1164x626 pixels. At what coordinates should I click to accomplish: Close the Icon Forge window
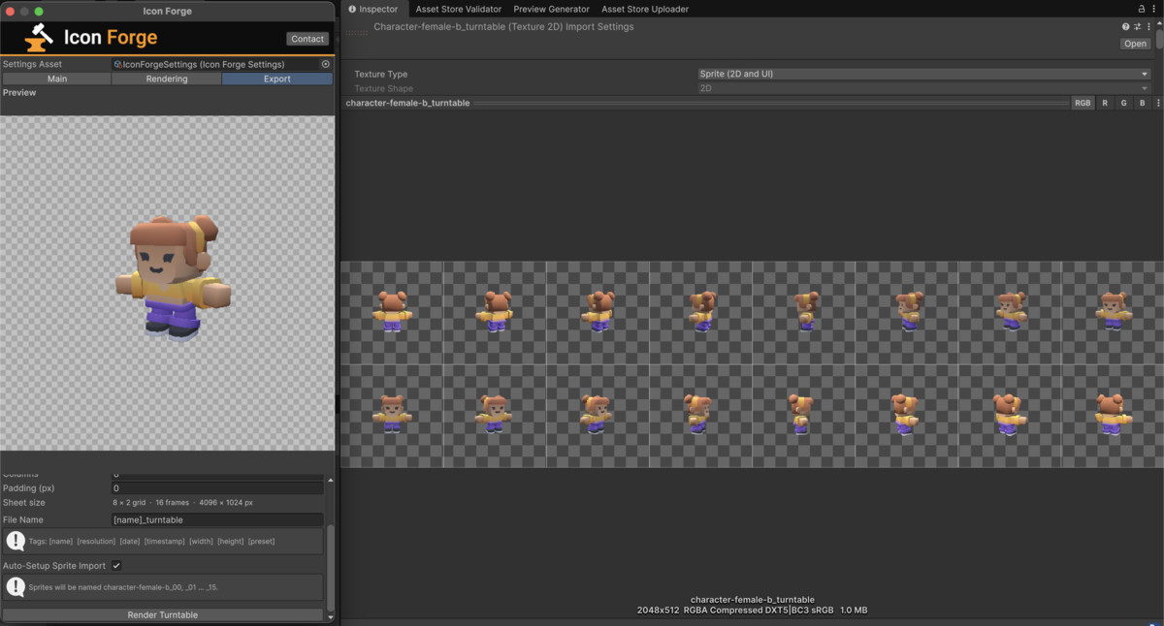pyautogui.click(x=9, y=11)
